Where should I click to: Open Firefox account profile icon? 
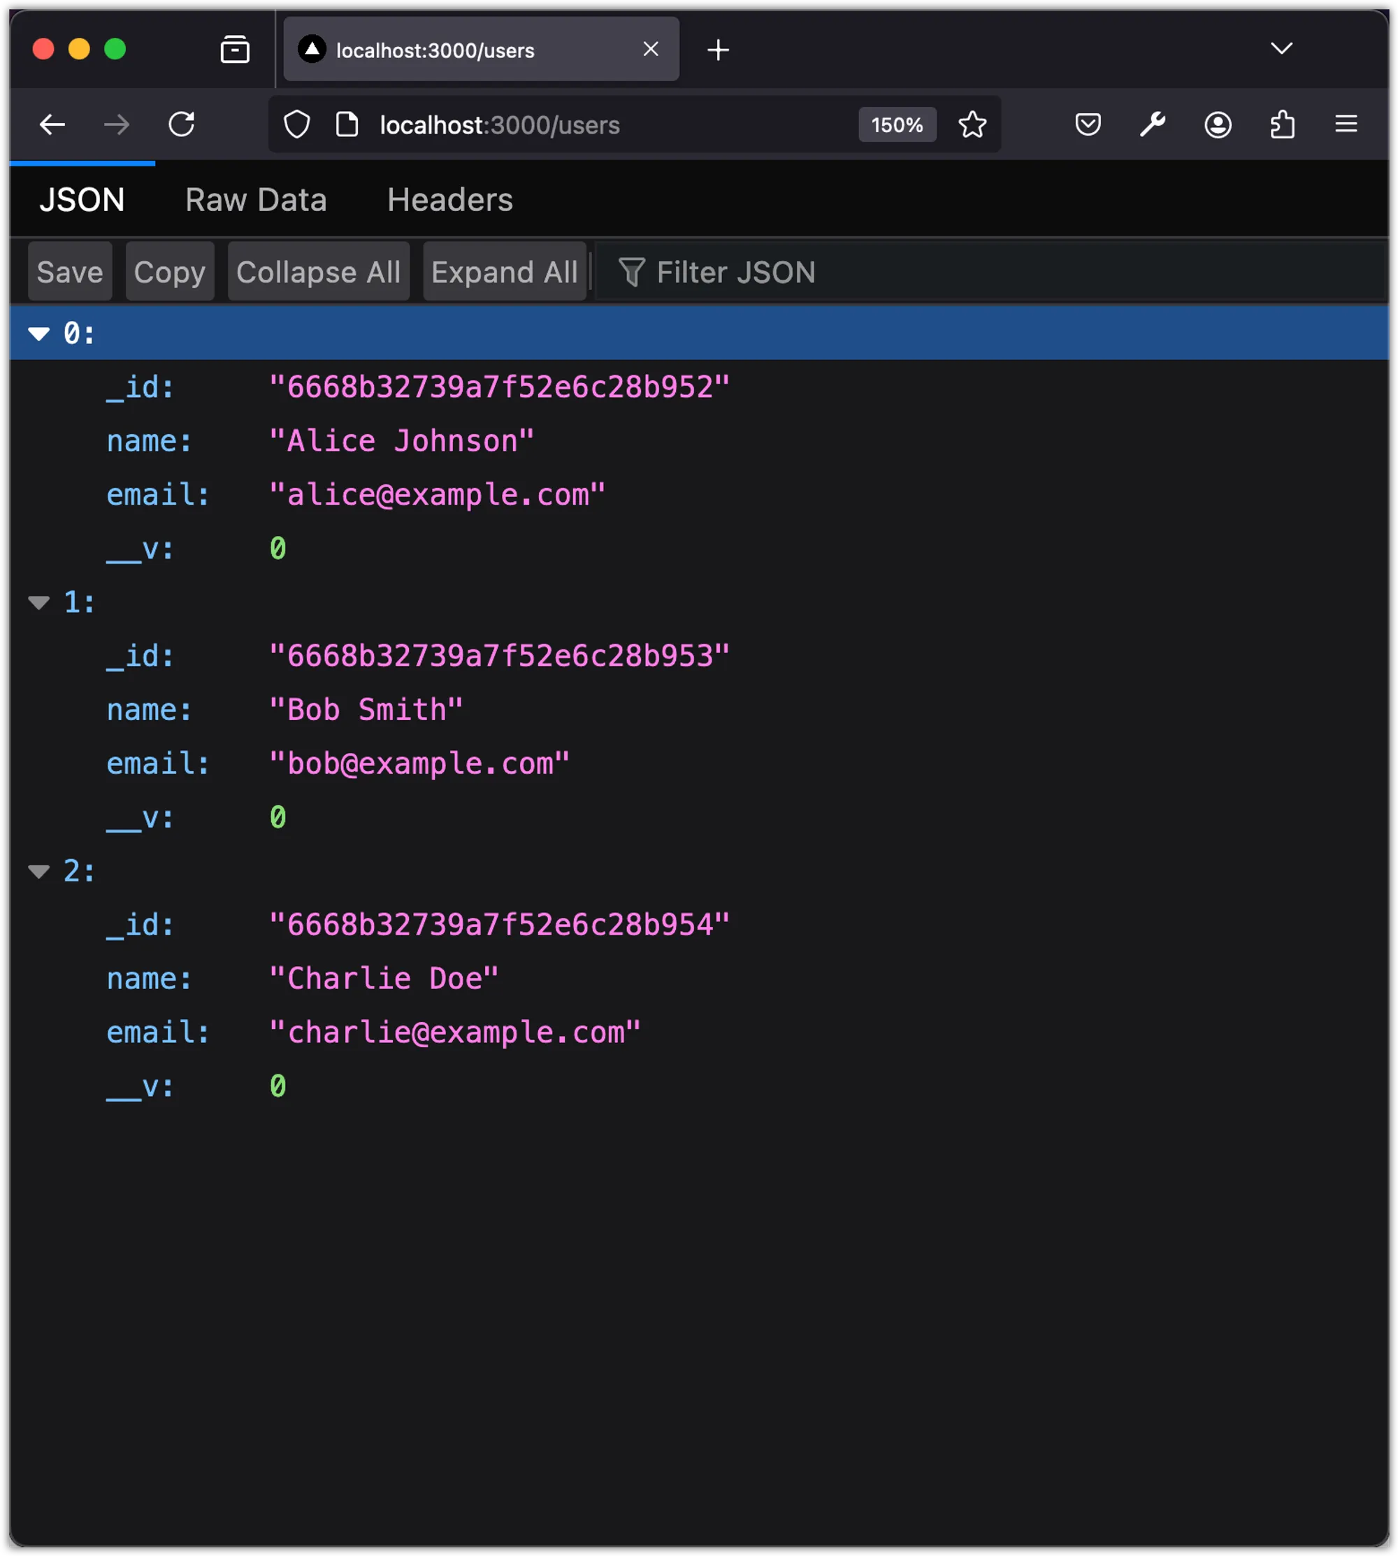(1218, 124)
